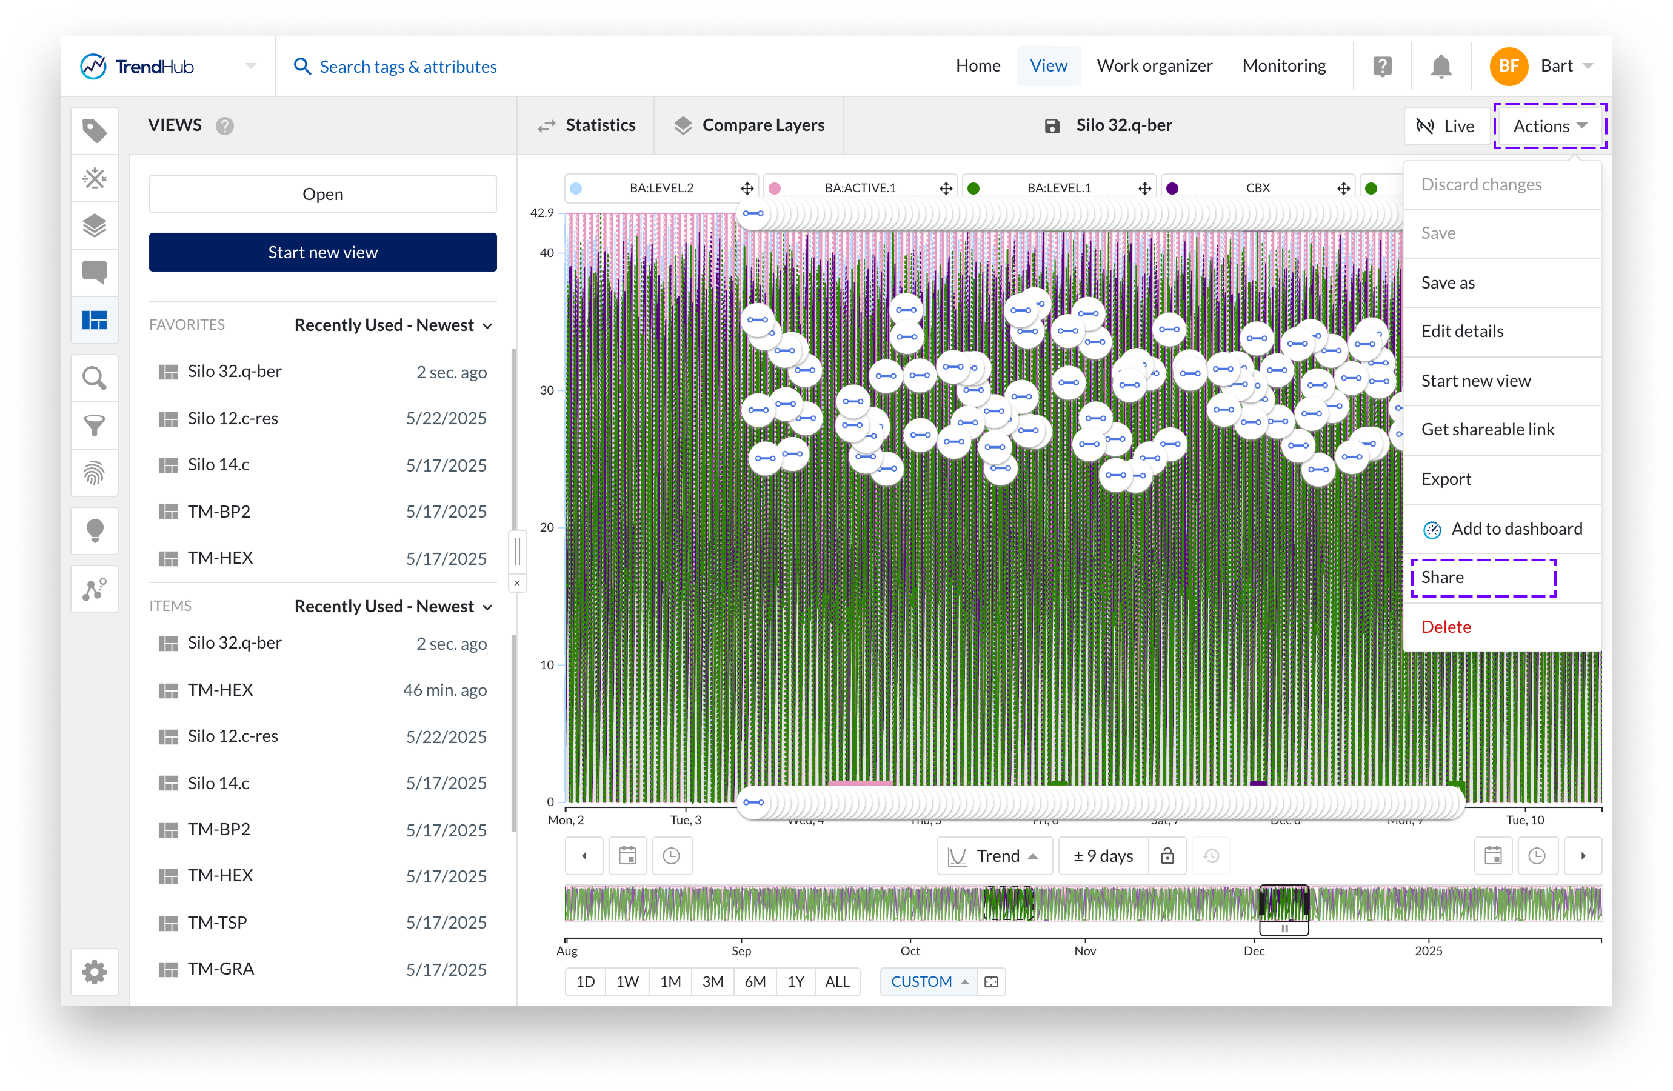Click the filter funnel icon
Viewport: 1673px width, 1091px height.
(94, 425)
